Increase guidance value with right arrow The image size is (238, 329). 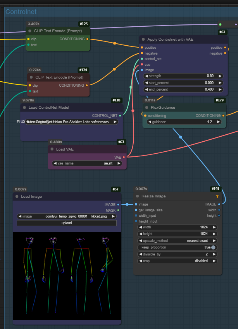[218, 122]
